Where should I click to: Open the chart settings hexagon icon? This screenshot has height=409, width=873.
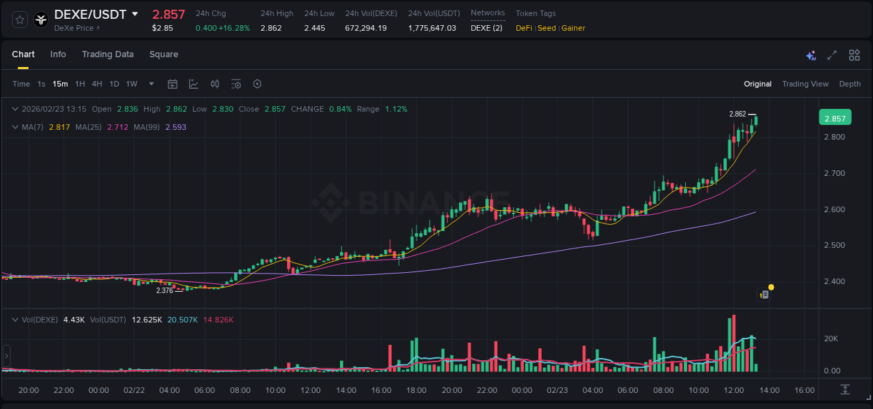[257, 84]
